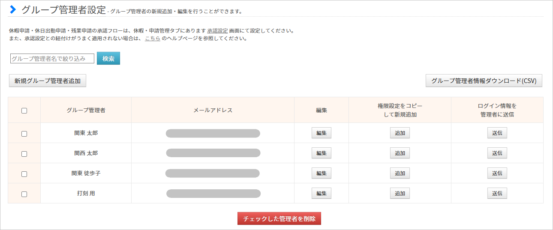Focus the グループ管理者名で絞り込み filter field
Screen dimensions: 553x230
pyautogui.click(x=52, y=59)
